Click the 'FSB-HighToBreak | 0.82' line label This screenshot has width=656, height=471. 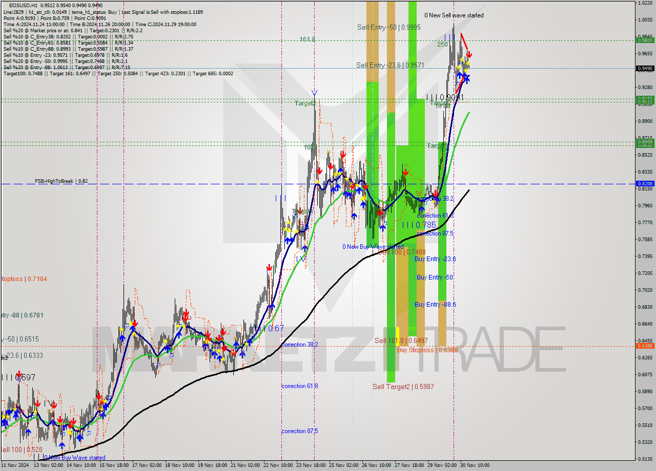[61, 181]
